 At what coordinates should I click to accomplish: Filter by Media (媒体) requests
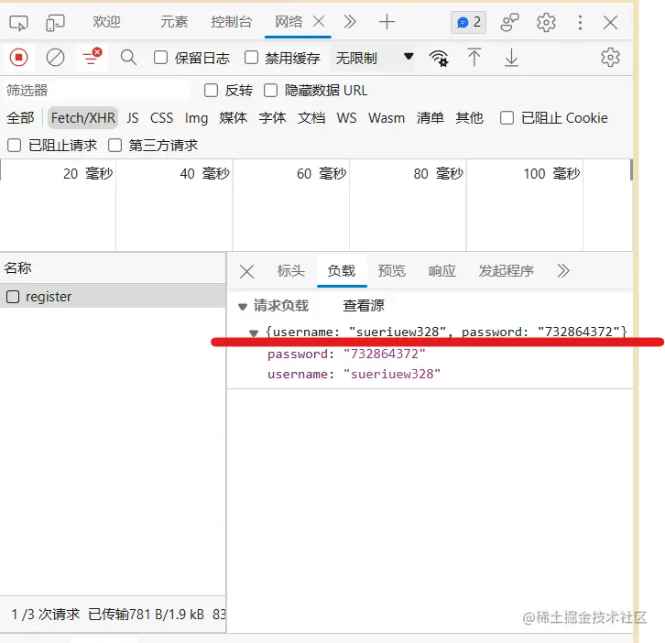[234, 118]
